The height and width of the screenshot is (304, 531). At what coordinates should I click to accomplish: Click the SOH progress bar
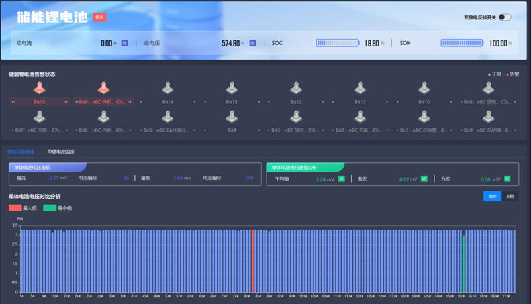461,43
